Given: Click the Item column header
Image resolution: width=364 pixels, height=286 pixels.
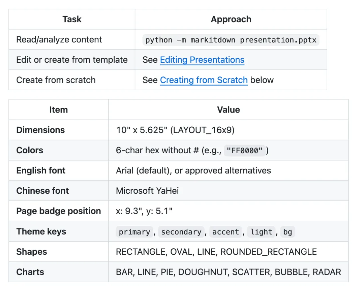Looking at the screenshot, I should 59,110.
